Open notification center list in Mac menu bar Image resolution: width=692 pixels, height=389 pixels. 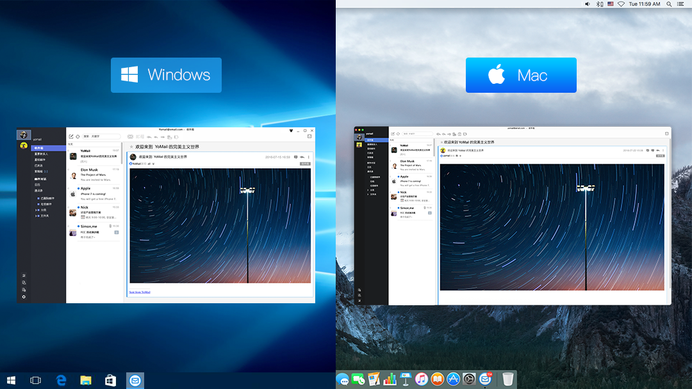[x=680, y=4]
